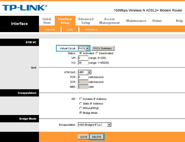Click the VCI input field
The image size is (185, 142).
(83, 63)
